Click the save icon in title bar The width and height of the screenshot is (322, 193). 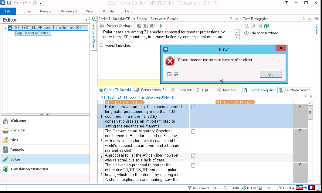(x=9, y=3)
